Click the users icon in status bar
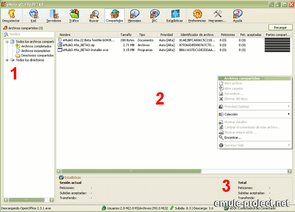 point(104,208)
